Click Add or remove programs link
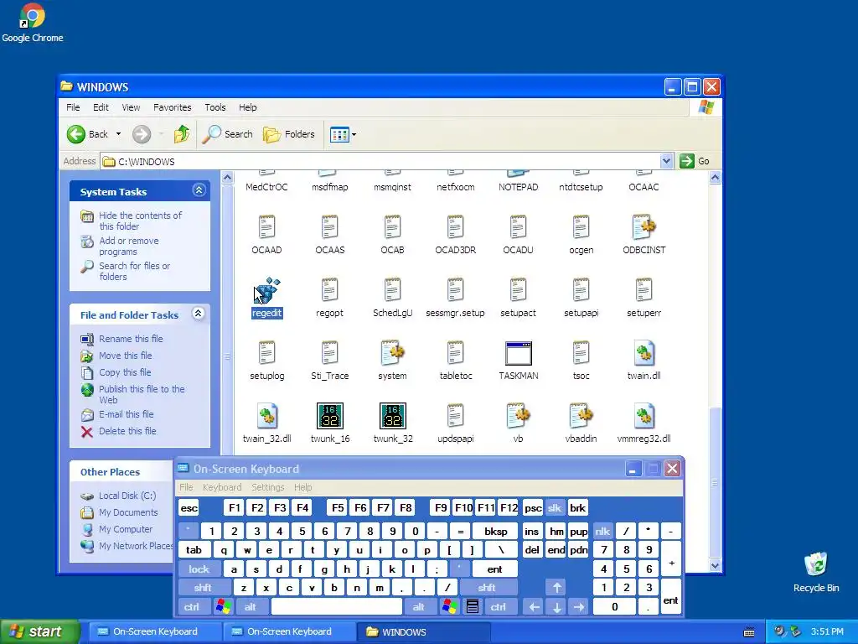 (x=128, y=247)
